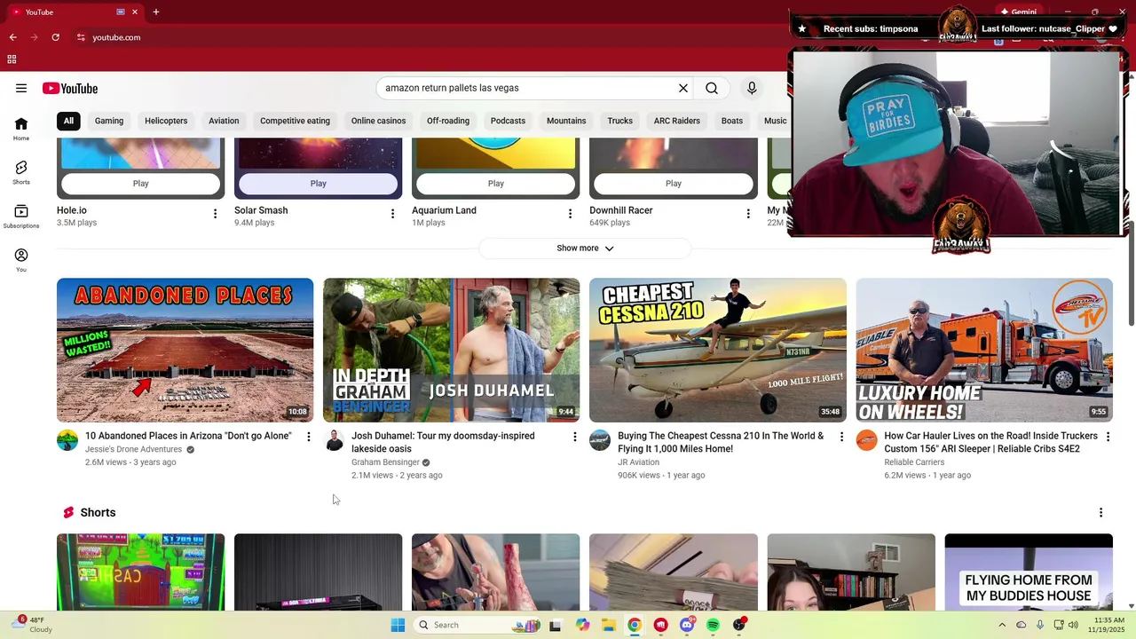Viewport: 1136px width, 639px height.
Task: Clear the search query with the X
Action: (683, 88)
